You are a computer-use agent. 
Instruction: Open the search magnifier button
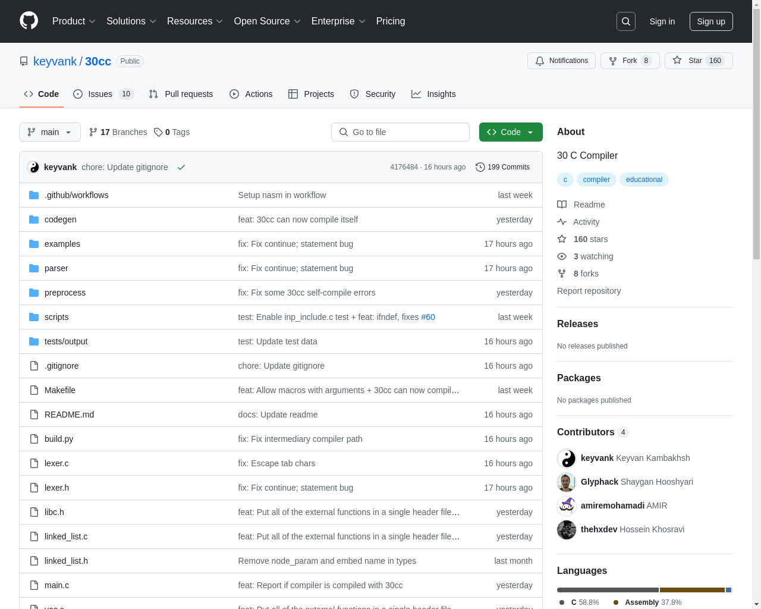tap(626, 21)
